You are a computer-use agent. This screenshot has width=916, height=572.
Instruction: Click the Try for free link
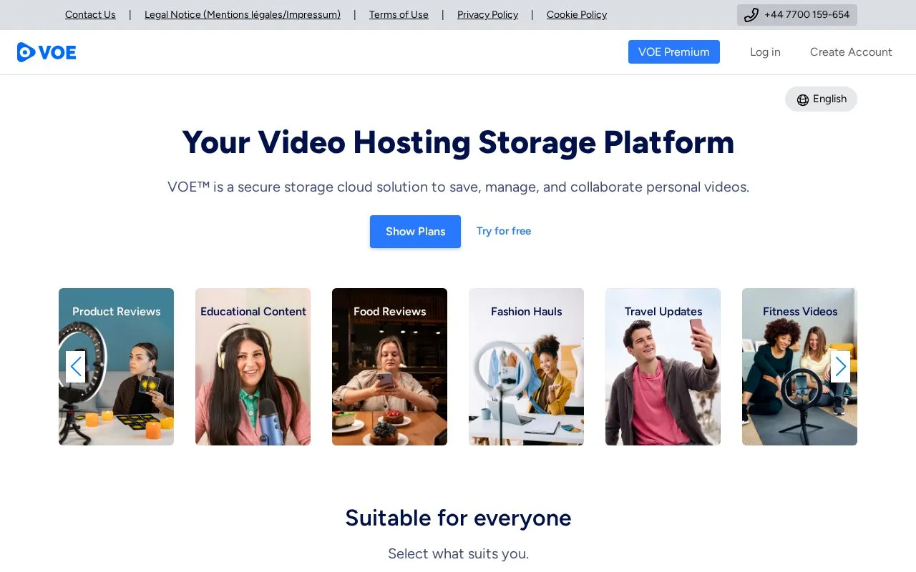504,231
